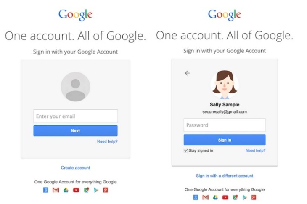Image resolution: width=307 pixels, height=204 pixels.
Task: Click the Gmail icon below the Sign in with a different account link
Action: pos(205,197)
